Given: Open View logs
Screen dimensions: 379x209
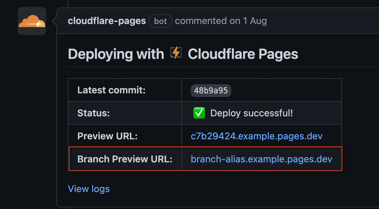Looking at the screenshot, I should click(89, 189).
